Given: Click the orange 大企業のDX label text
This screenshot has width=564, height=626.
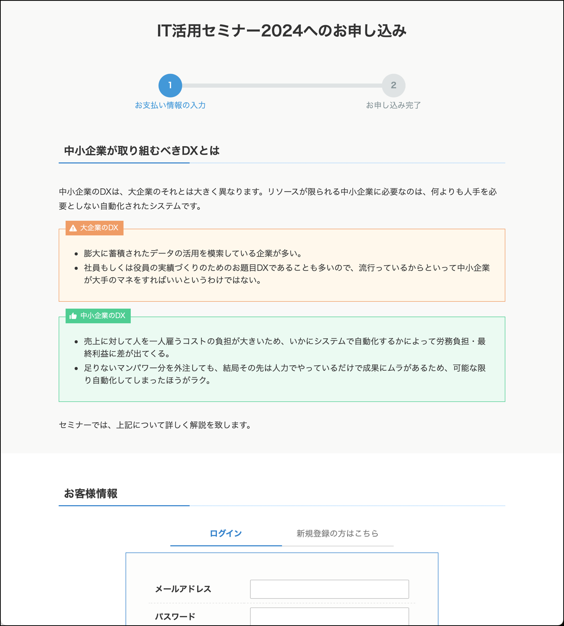Looking at the screenshot, I should tap(99, 228).
